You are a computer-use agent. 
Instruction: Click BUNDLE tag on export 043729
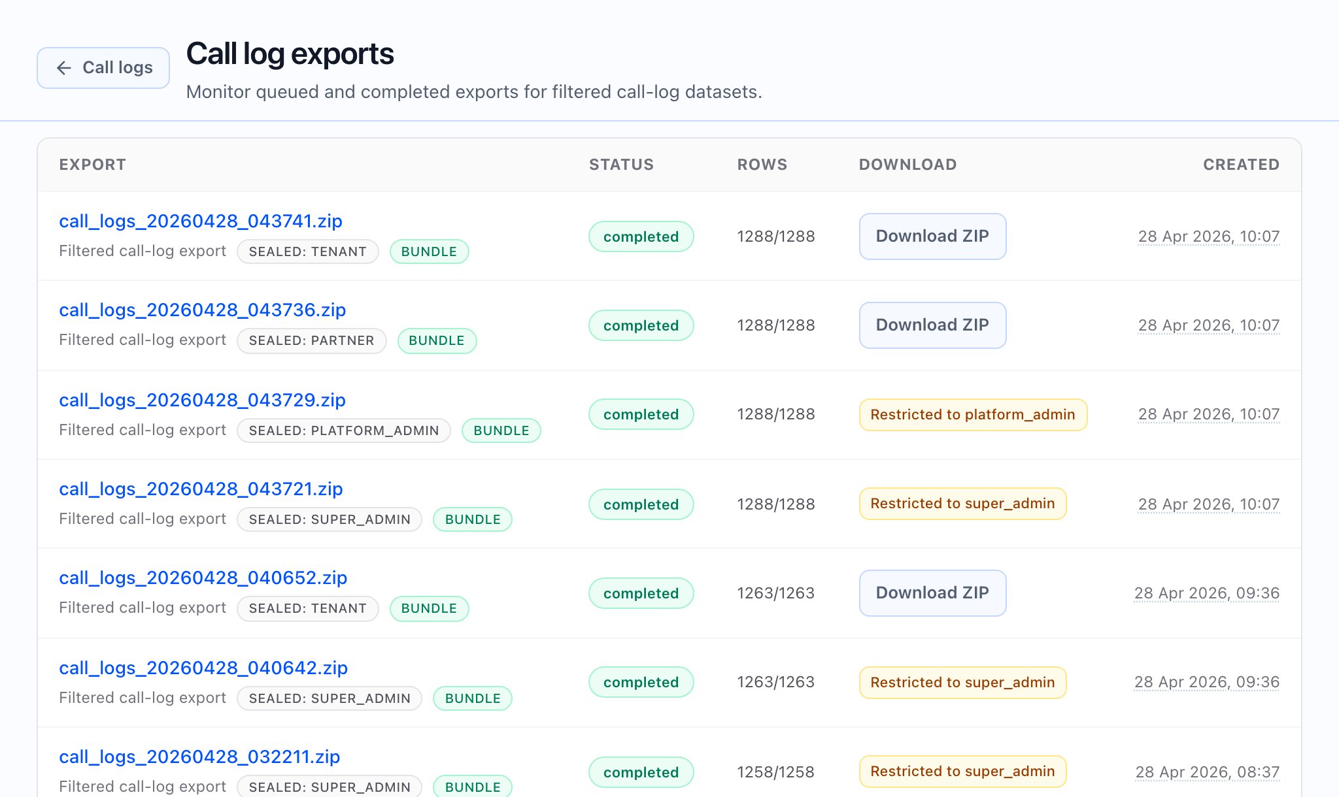(501, 431)
